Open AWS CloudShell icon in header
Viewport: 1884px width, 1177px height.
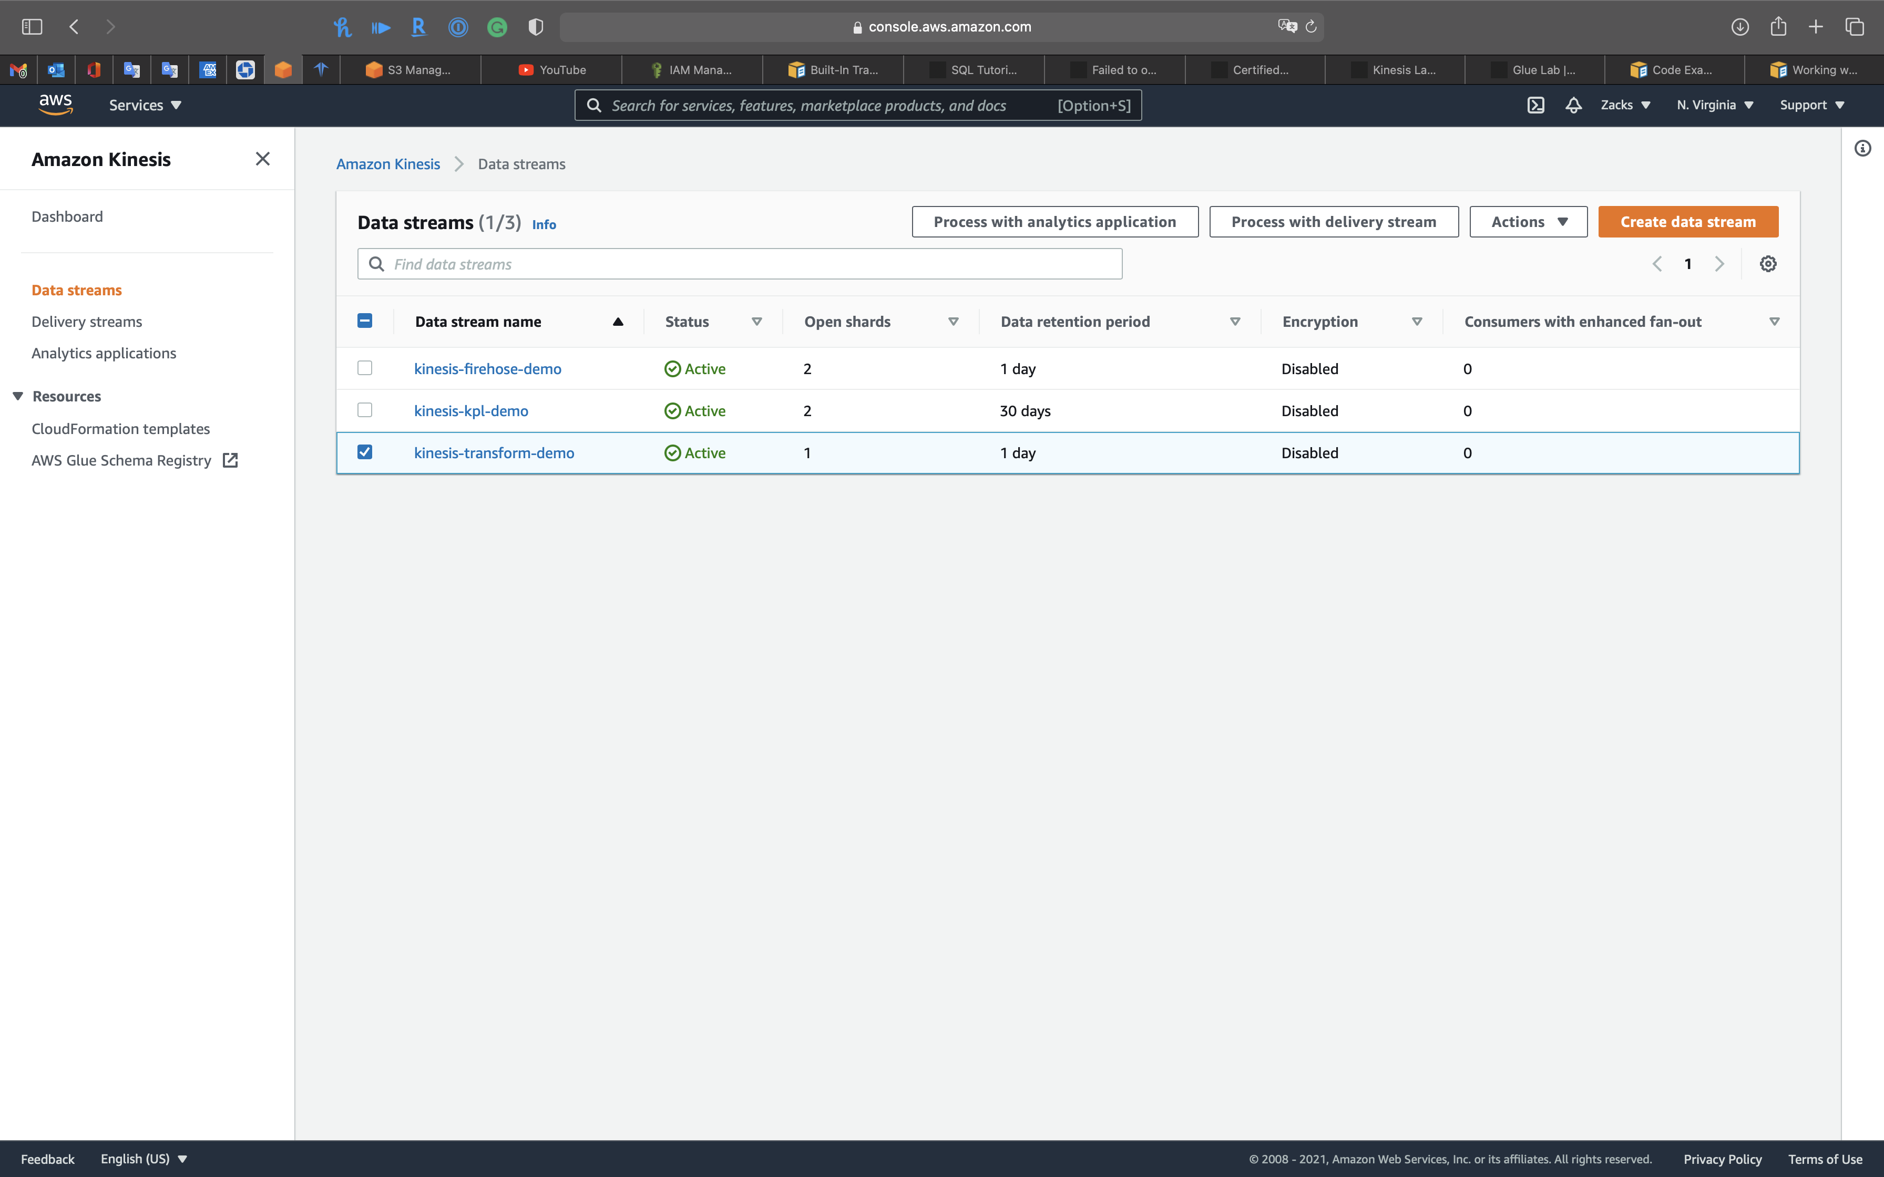tap(1535, 105)
